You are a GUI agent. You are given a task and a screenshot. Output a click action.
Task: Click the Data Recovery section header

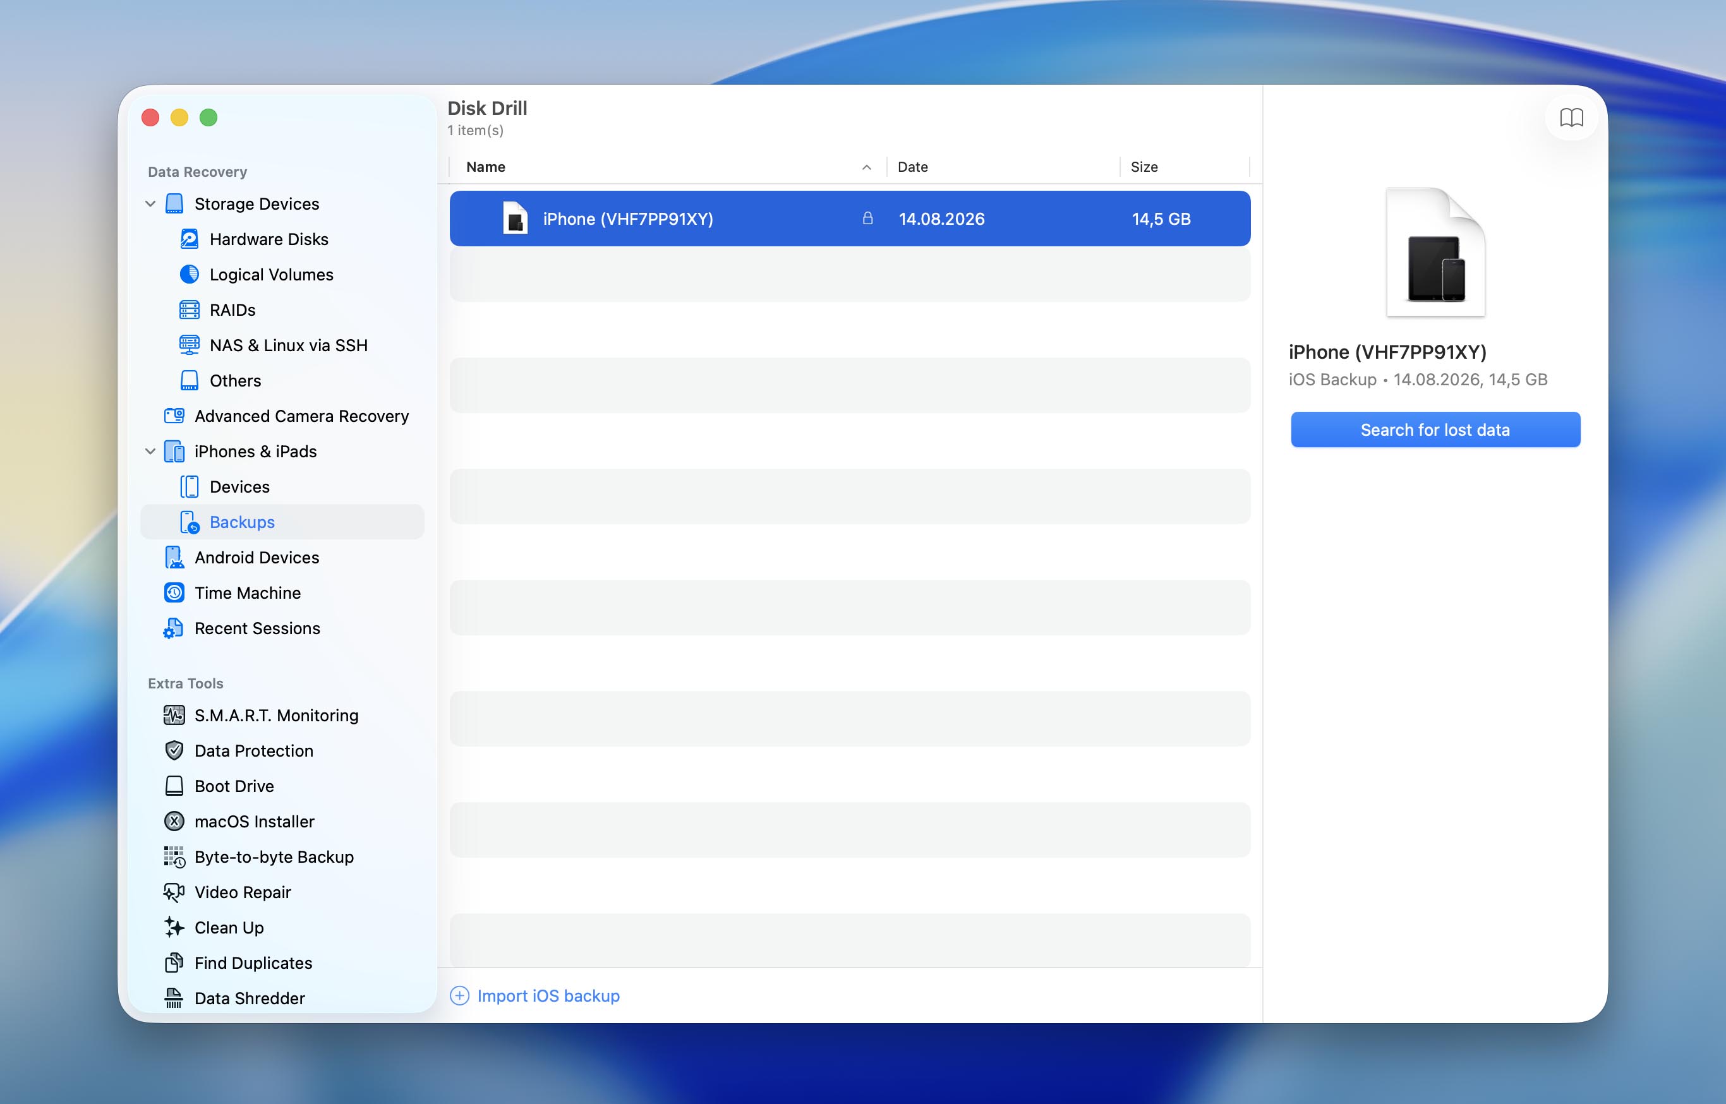[x=197, y=171]
